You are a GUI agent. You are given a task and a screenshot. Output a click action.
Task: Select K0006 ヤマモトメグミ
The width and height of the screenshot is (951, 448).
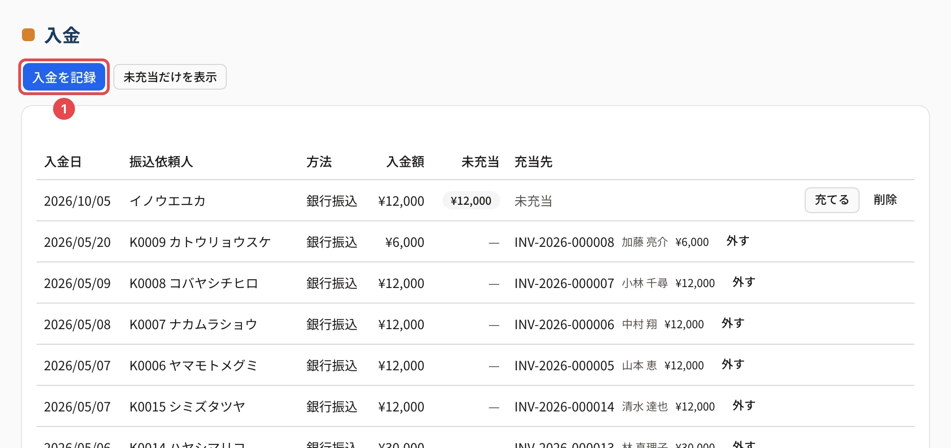pos(193,366)
